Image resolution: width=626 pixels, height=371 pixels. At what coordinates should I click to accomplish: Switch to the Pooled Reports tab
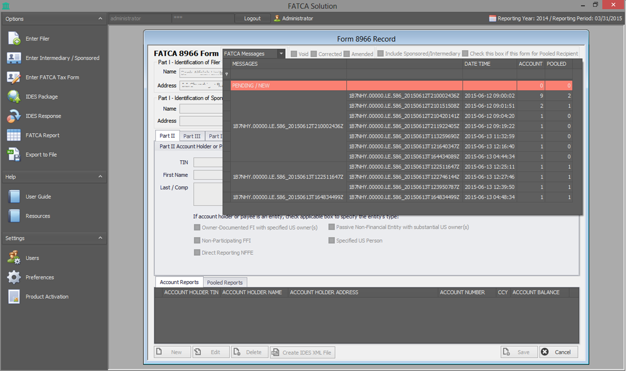point(225,283)
